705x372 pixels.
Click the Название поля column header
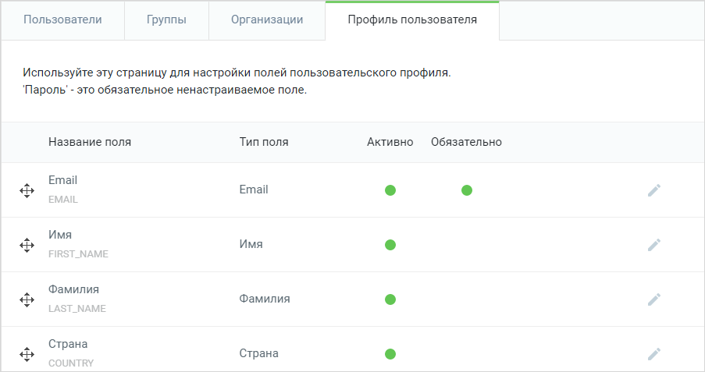tap(90, 142)
